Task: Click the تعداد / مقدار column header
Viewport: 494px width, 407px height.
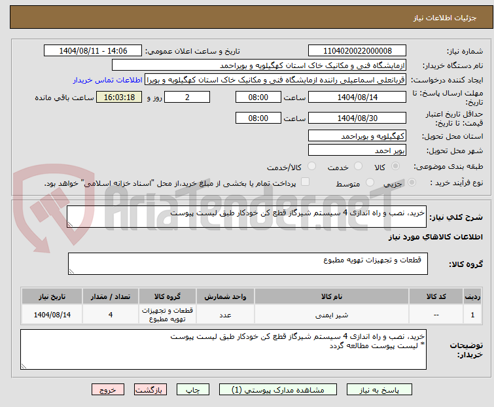Action: pos(111,296)
